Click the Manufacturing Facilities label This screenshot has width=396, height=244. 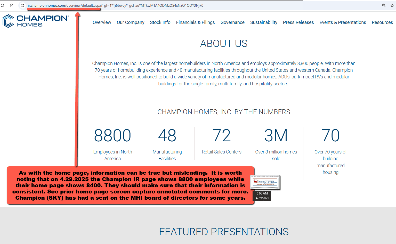coord(167,155)
